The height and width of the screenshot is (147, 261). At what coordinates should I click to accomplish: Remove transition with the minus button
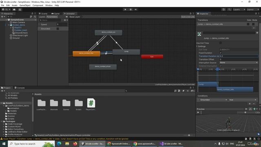tap(254, 28)
